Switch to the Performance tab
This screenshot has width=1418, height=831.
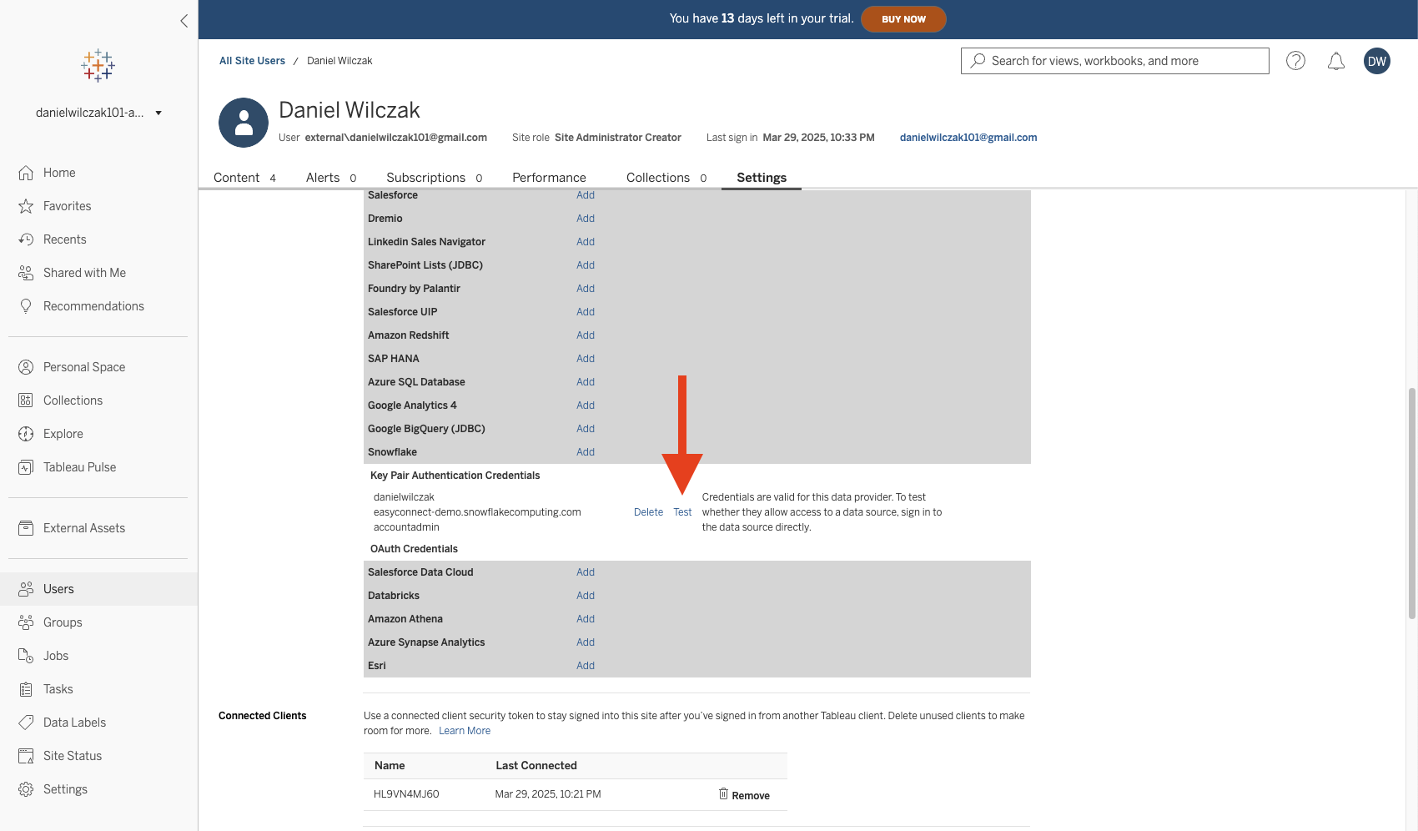(x=549, y=178)
